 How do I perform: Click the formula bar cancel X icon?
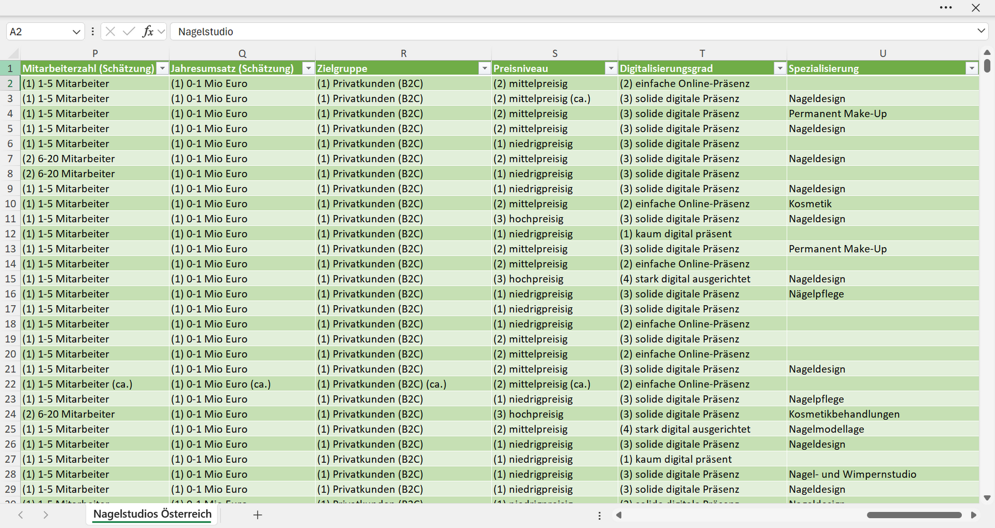tap(111, 32)
